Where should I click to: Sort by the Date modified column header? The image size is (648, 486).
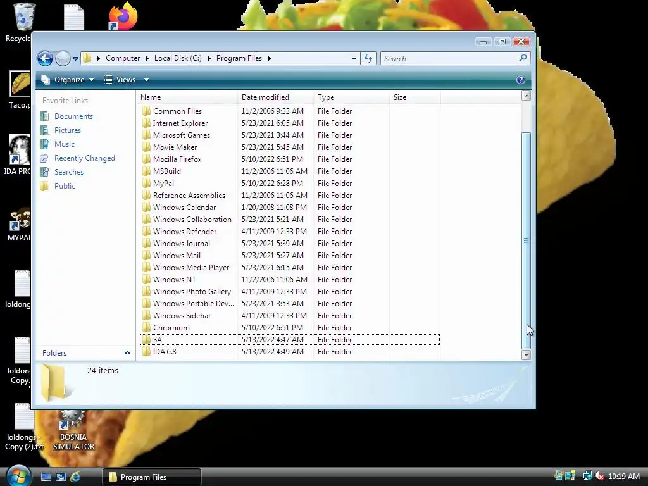click(x=276, y=97)
